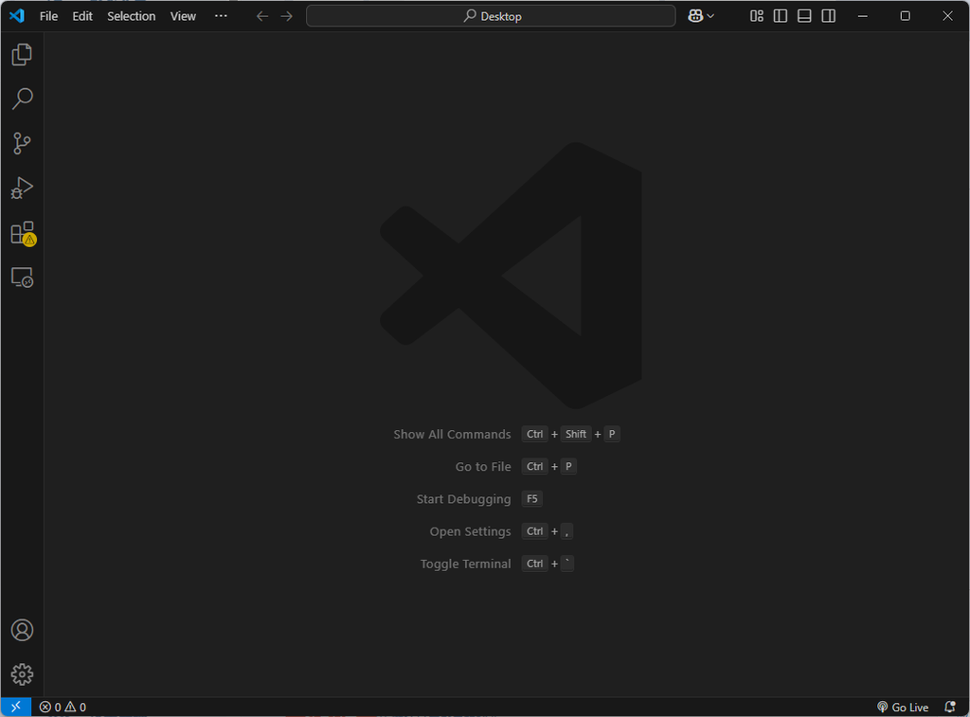Open the Run and Debug view
The width and height of the screenshot is (970, 717).
coord(21,188)
